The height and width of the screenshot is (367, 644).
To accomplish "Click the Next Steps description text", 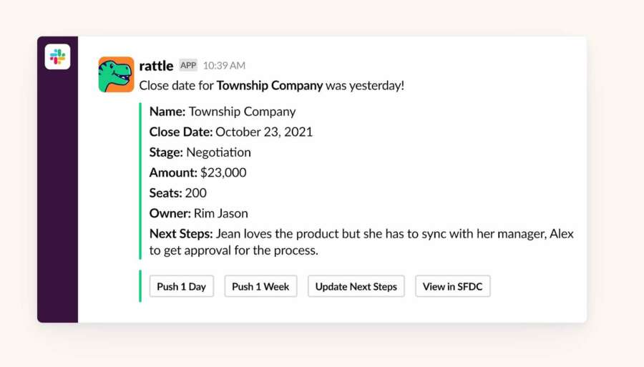I will click(361, 242).
